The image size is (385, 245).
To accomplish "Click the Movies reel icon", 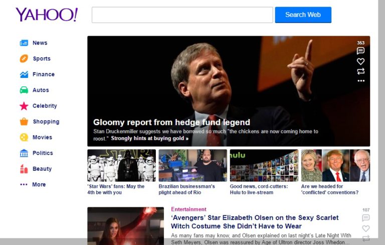I will coord(24,137).
